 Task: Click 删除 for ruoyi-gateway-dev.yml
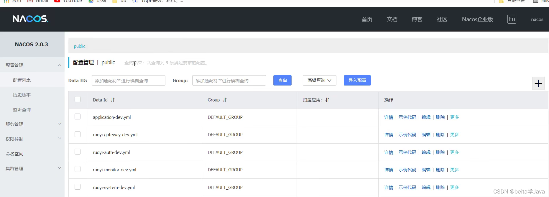(x=440, y=135)
